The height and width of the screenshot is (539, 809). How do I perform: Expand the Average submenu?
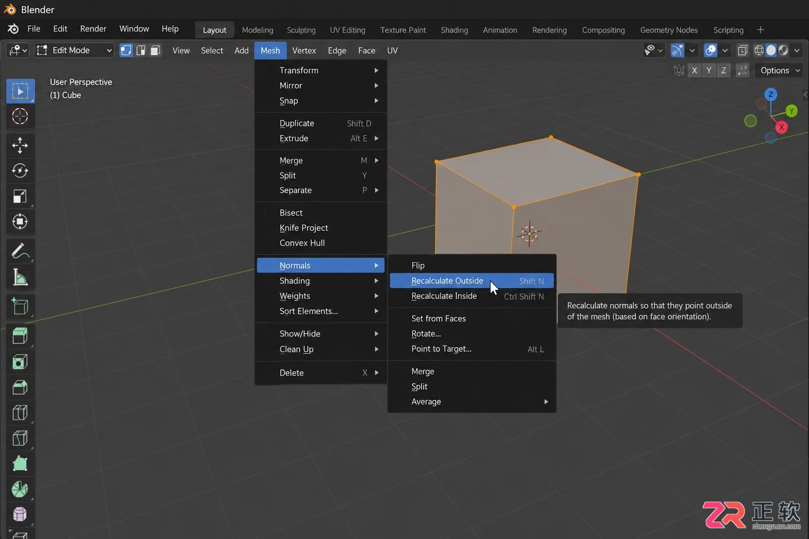472,401
